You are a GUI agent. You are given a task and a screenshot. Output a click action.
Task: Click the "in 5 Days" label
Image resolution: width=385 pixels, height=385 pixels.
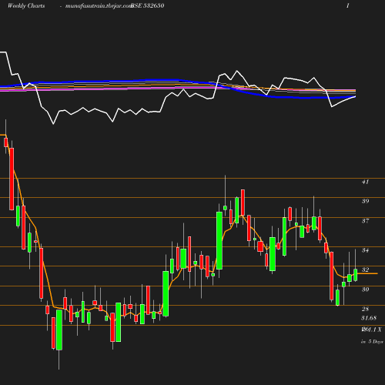pyautogui.click(x=372, y=342)
